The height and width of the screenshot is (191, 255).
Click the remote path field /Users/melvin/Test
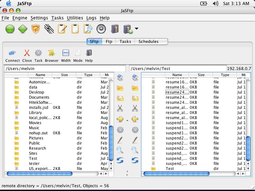pyautogui.click(x=178, y=68)
